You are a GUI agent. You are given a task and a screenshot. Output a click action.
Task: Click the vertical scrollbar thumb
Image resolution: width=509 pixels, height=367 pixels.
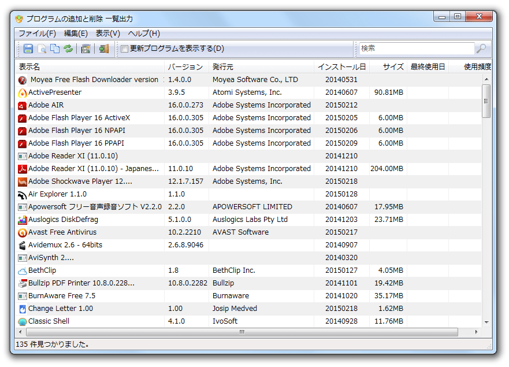[486, 101]
